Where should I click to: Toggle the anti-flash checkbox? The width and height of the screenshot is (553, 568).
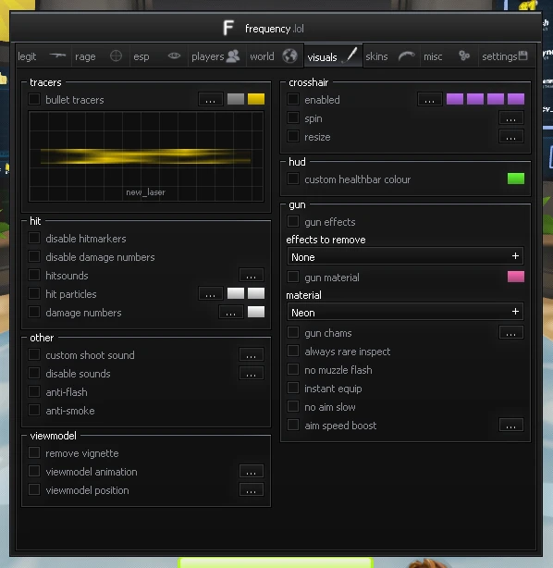[x=34, y=391]
